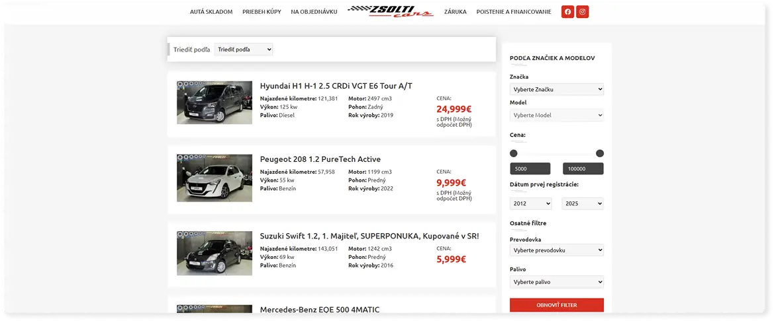774x321 pixels.
Task: Grab the maximum price slider handle
Action: 600,154
